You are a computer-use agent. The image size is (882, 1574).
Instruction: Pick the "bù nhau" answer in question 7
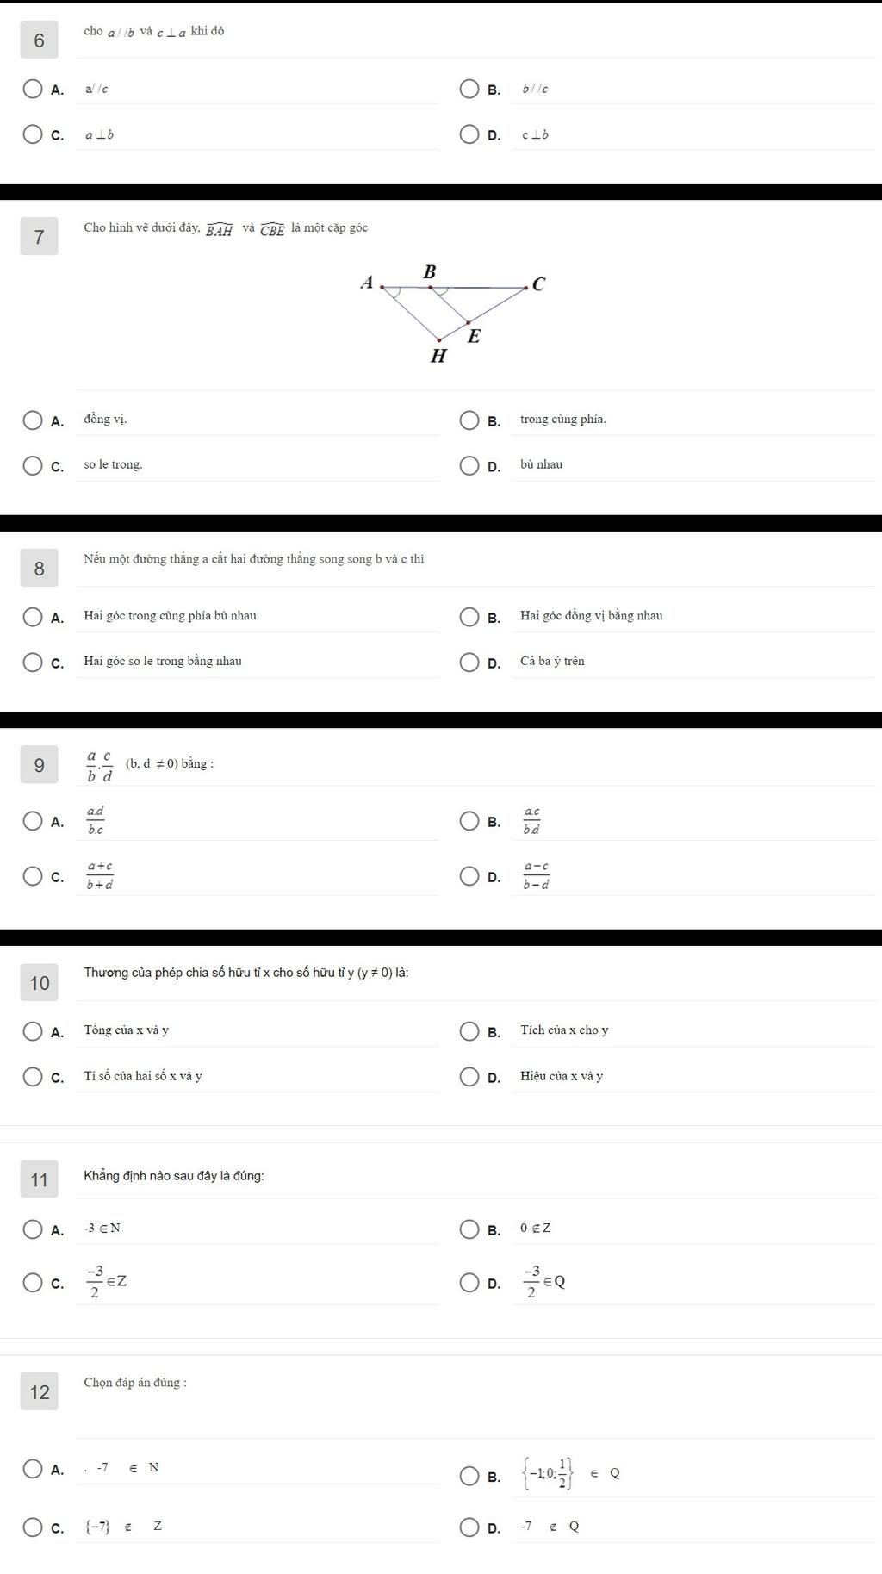pyautogui.click(x=469, y=465)
